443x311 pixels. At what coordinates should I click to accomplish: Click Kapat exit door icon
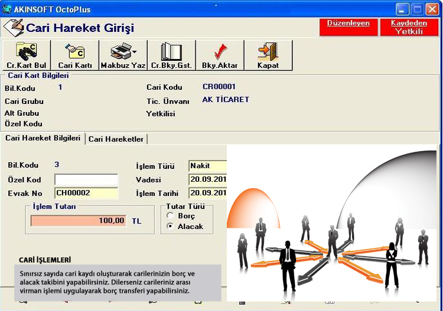[268, 51]
